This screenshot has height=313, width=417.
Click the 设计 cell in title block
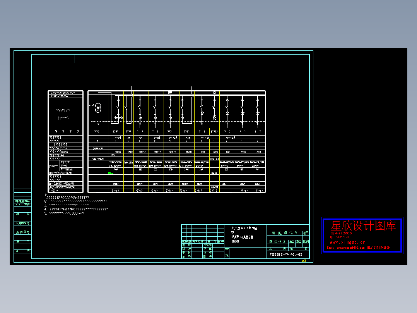click(186, 245)
